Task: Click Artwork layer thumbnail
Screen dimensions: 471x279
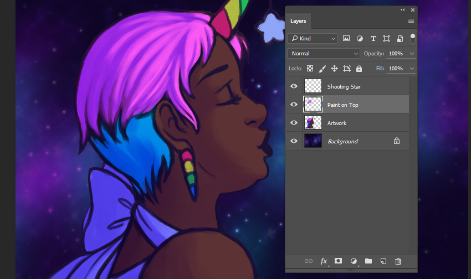Action: coord(313,123)
